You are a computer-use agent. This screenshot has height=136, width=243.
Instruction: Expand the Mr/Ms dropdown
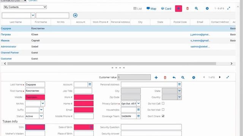pos(43,104)
